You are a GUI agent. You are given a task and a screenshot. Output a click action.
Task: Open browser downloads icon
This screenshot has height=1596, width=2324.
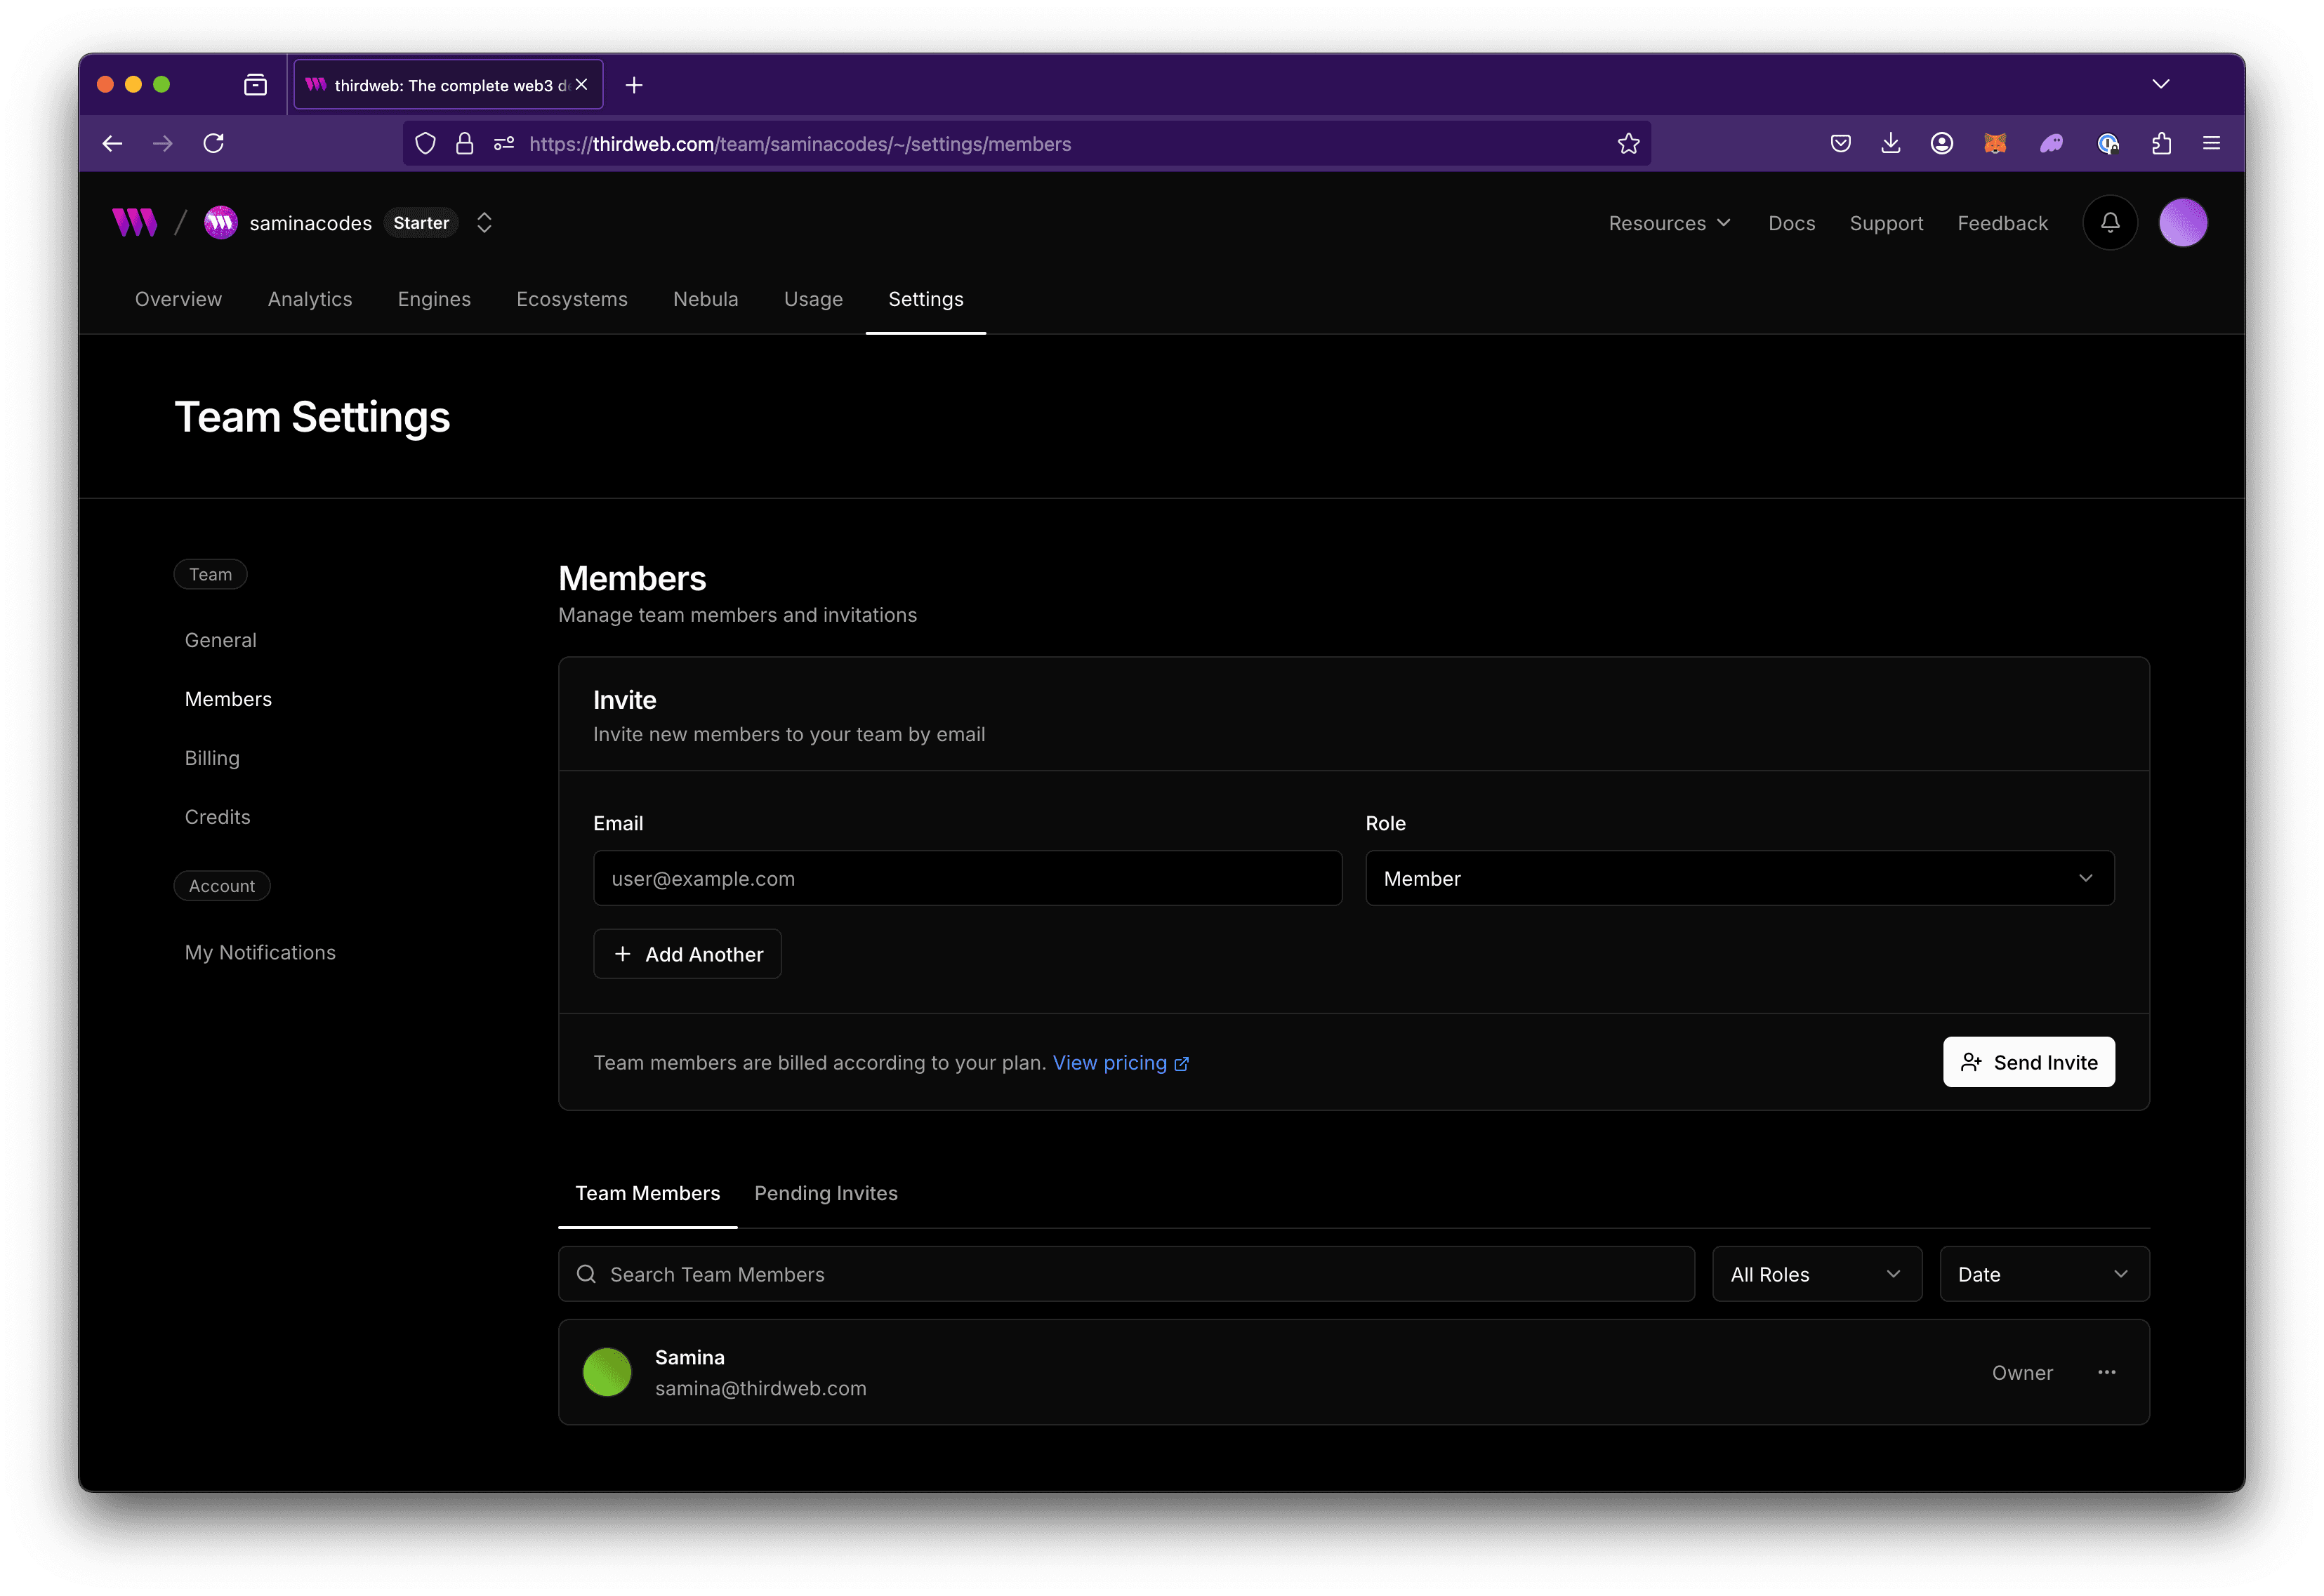(1890, 144)
